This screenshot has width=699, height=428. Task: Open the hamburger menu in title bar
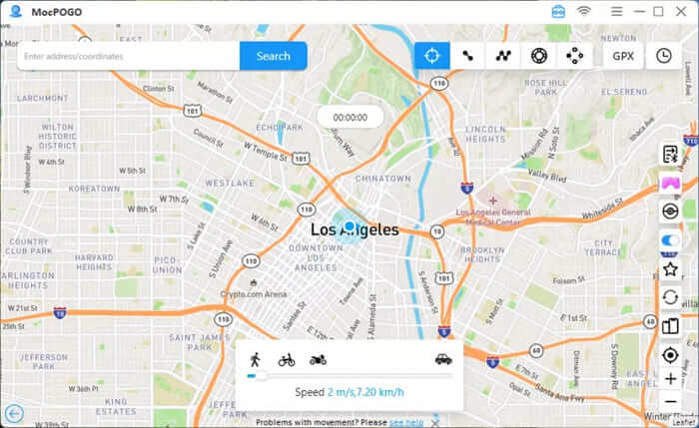click(x=616, y=12)
